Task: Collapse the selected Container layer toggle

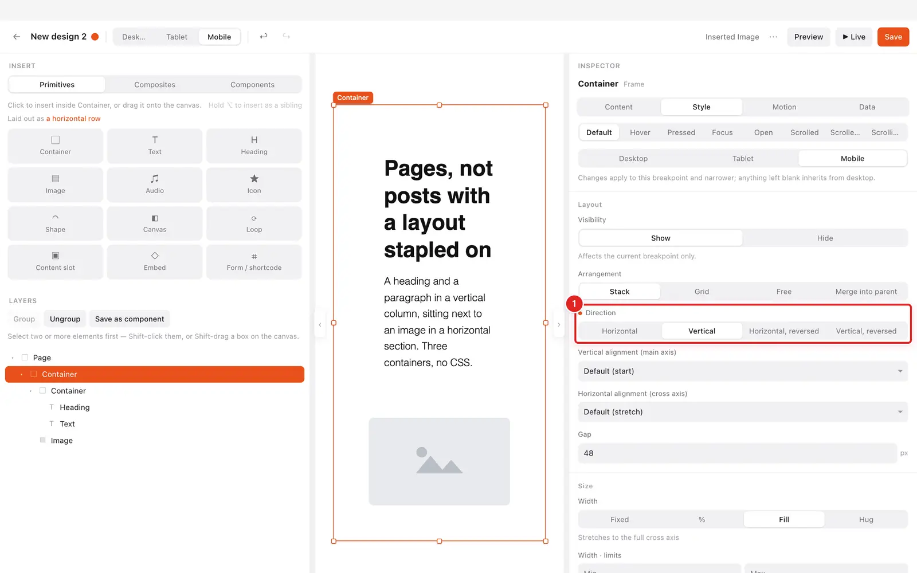Action: click(x=22, y=374)
